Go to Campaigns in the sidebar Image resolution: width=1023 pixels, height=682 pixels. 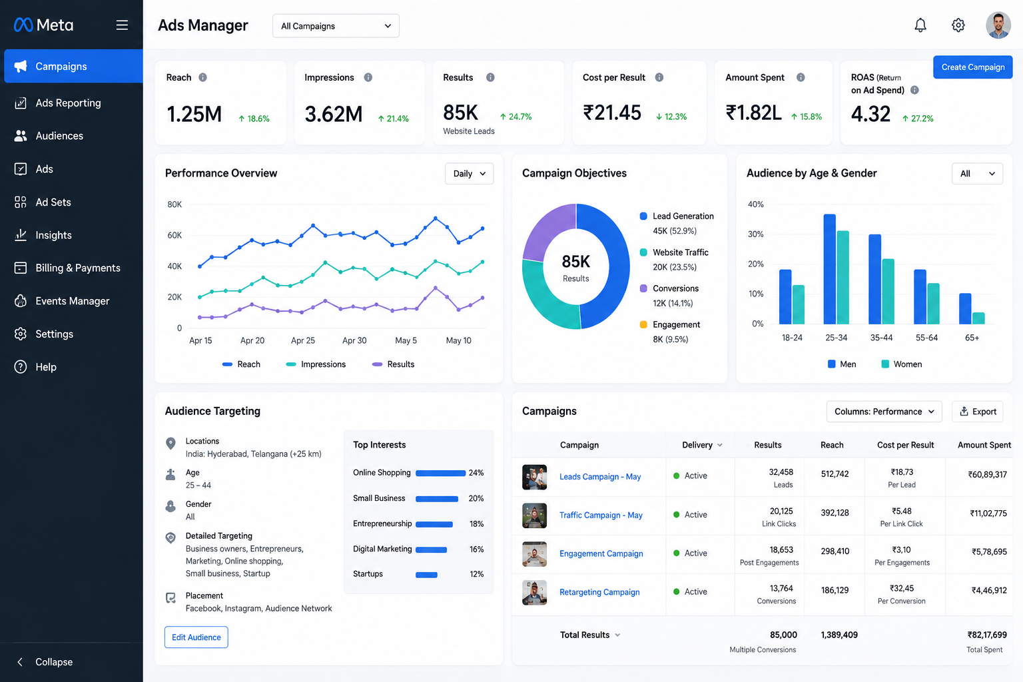pyautogui.click(x=73, y=66)
